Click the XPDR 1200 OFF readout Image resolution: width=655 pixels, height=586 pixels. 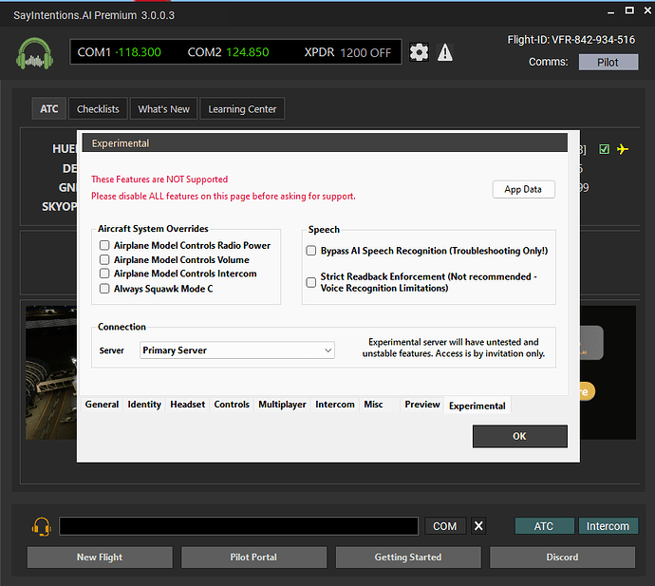pyautogui.click(x=347, y=52)
